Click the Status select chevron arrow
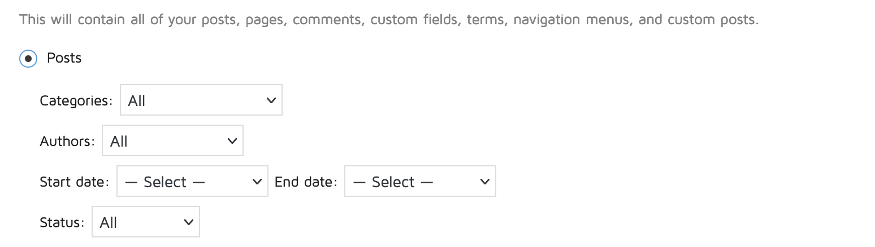Screen dimensions: 875x247 [189, 222]
